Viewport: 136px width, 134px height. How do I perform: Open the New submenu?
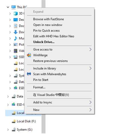pos(59,110)
